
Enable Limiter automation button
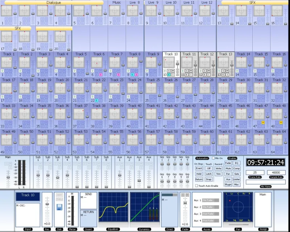236,179
